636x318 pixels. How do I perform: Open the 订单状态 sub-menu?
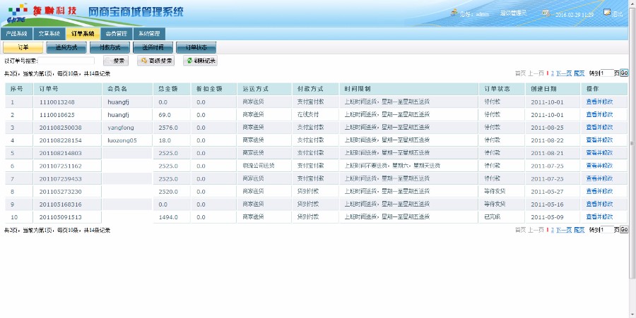tap(196, 47)
